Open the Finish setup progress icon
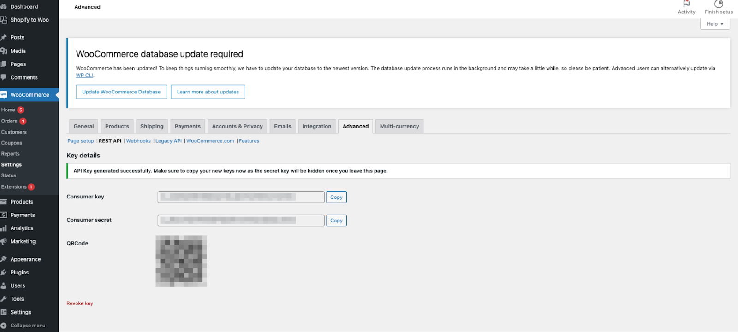Image resolution: width=738 pixels, height=332 pixels. coord(719,4)
